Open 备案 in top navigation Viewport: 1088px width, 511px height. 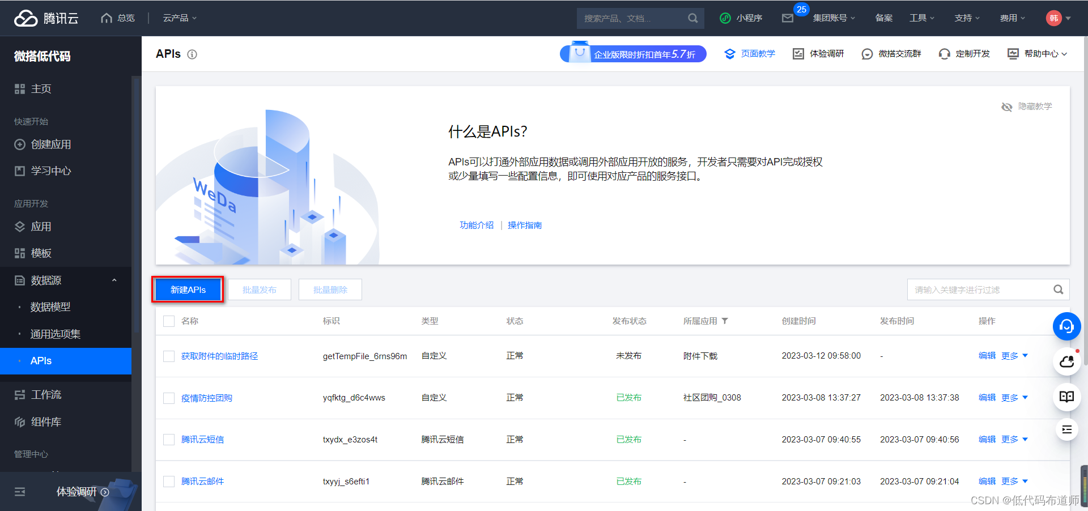click(883, 18)
